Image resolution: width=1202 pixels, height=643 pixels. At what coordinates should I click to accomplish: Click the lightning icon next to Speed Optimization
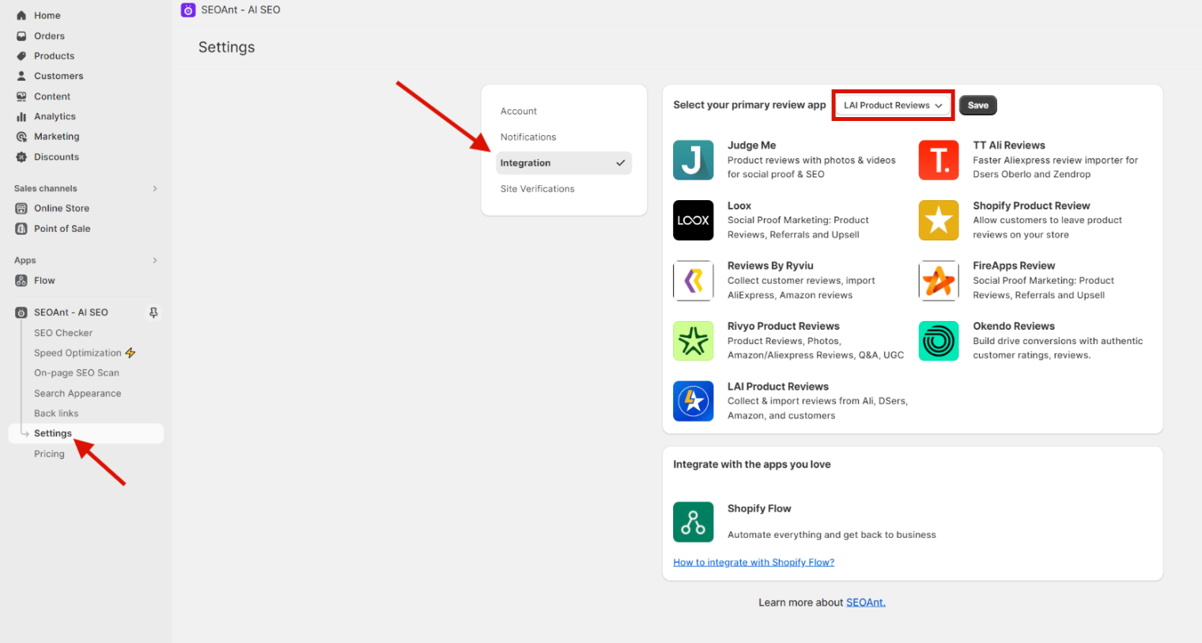130,353
